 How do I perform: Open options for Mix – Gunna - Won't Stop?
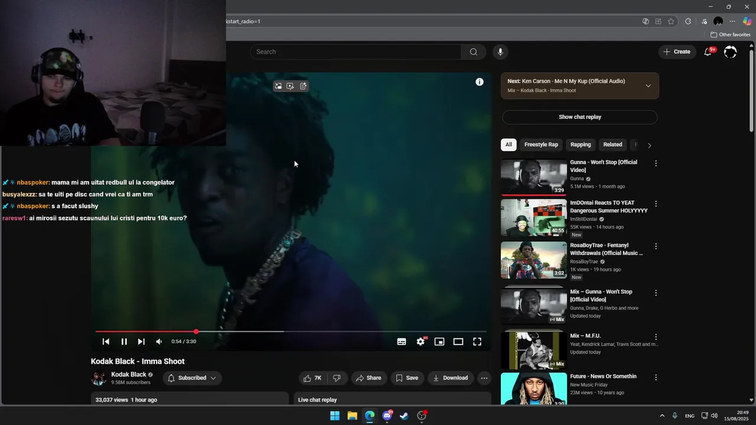pyautogui.click(x=656, y=293)
